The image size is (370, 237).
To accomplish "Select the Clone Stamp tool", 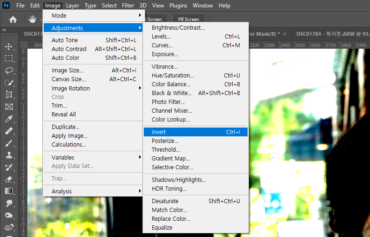I will [9, 155].
